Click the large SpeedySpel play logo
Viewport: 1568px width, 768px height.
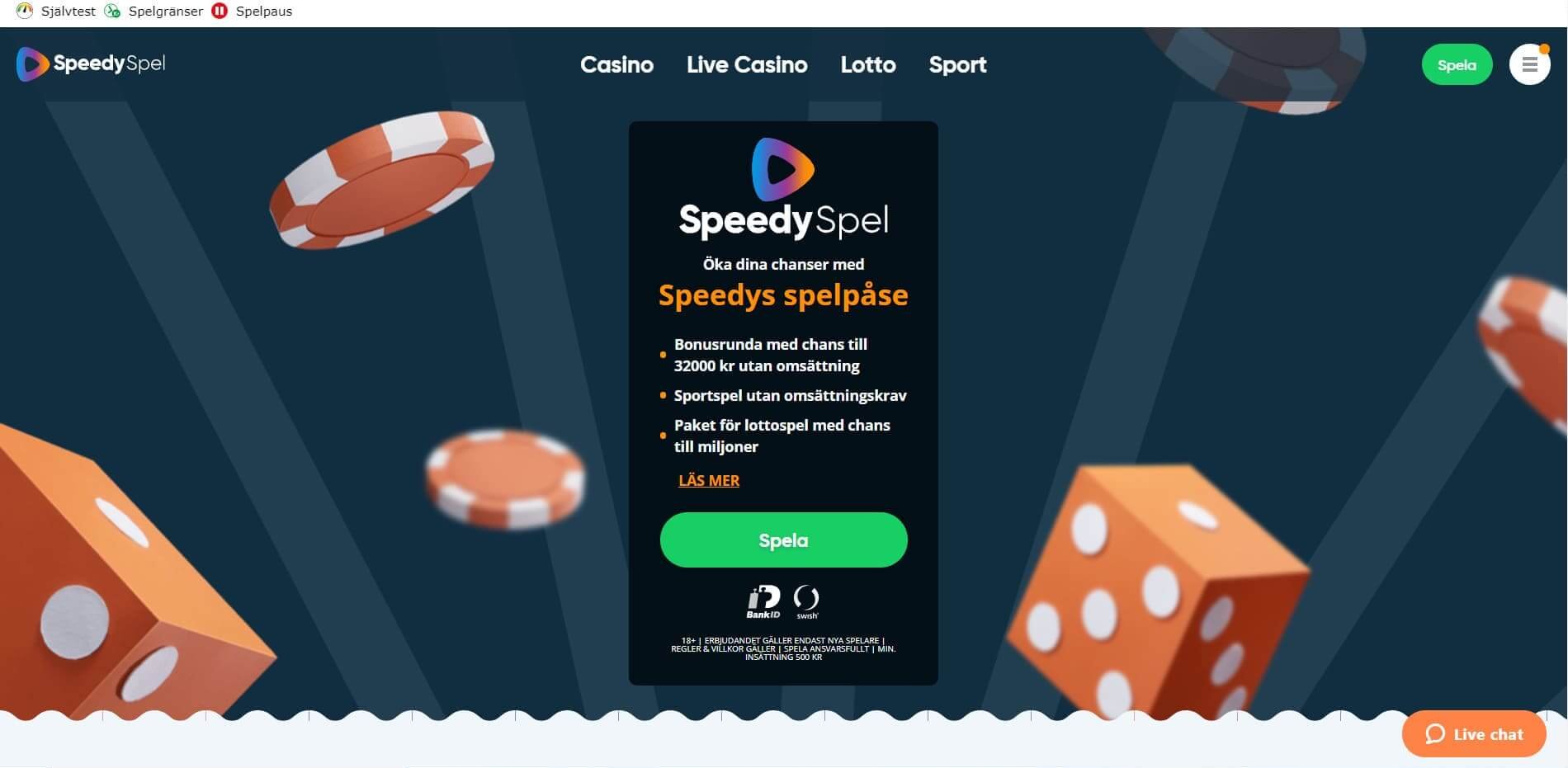(783, 169)
